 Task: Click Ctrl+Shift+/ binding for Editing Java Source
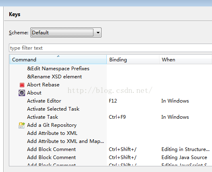click(x=123, y=157)
